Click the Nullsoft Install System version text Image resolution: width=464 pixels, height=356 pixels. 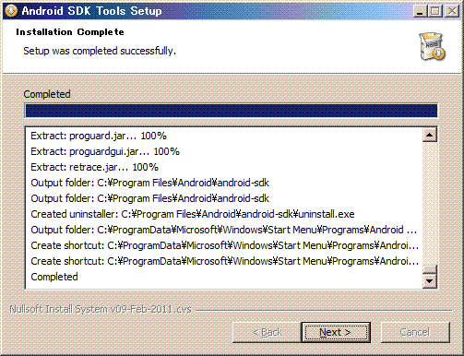click(101, 309)
